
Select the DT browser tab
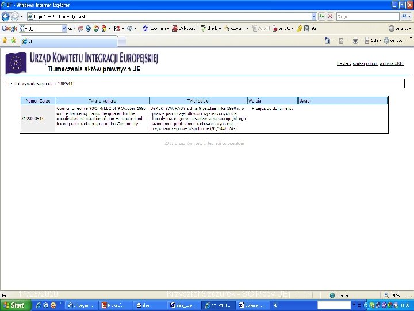pos(69,41)
